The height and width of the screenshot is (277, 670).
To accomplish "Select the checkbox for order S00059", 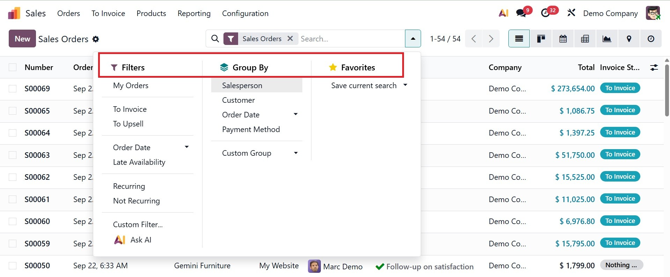I will (13, 244).
